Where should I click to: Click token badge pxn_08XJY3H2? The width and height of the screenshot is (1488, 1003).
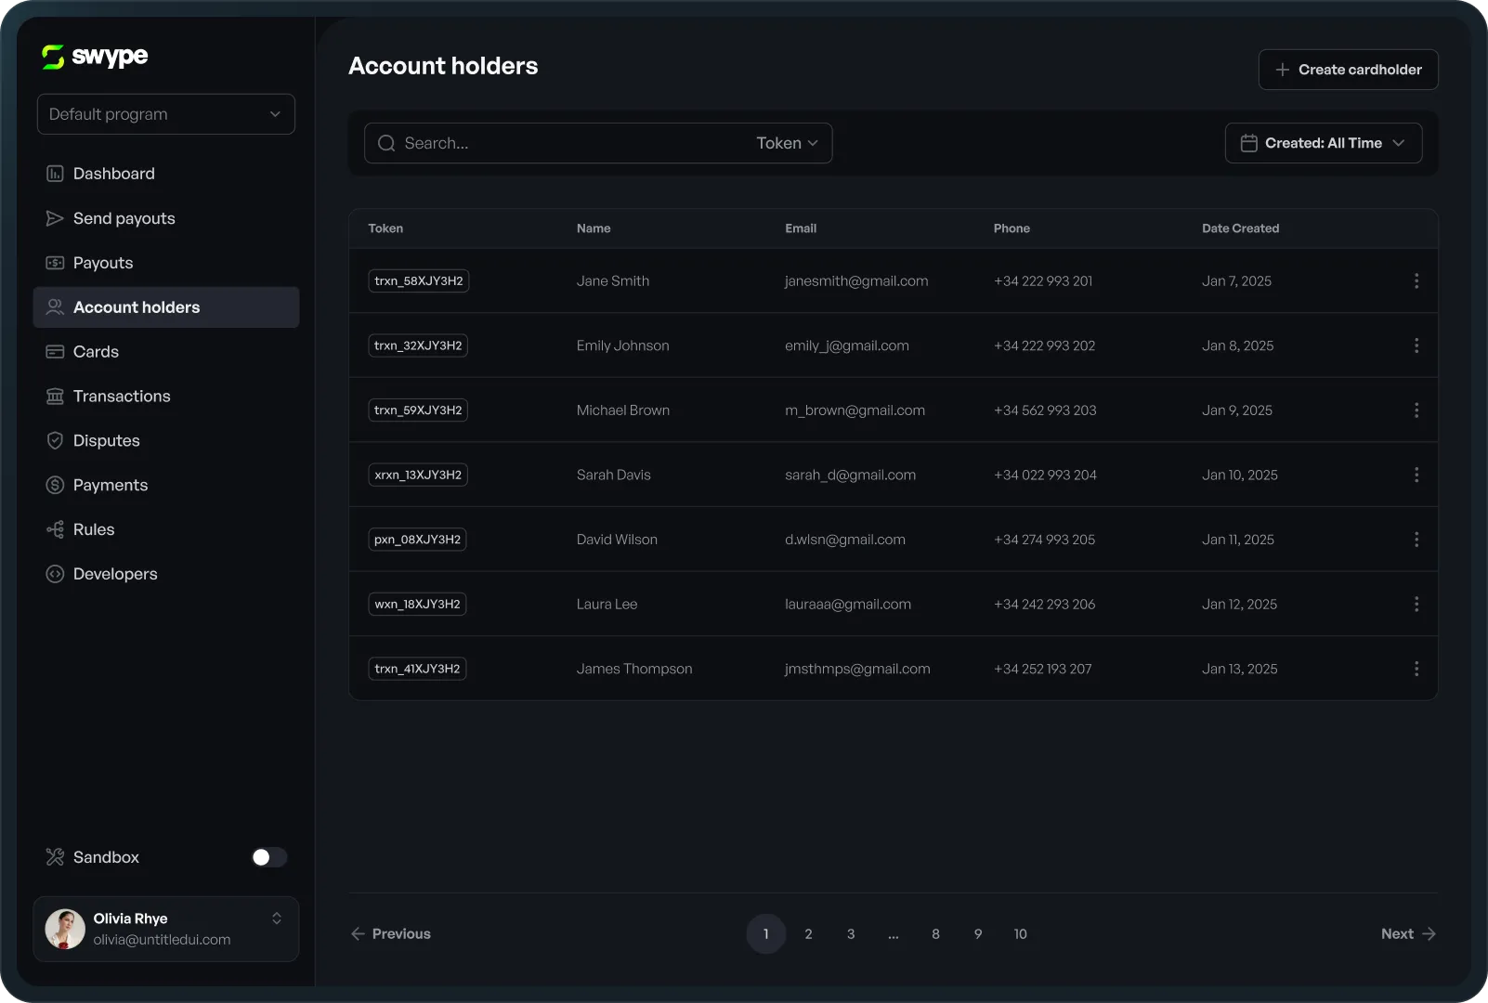tap(418, 540)
